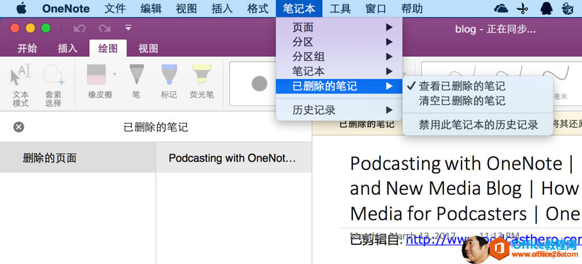This screenshot has height=264, width=582.
Task: Open the 窗口 menu
Action: pos(376,8)
